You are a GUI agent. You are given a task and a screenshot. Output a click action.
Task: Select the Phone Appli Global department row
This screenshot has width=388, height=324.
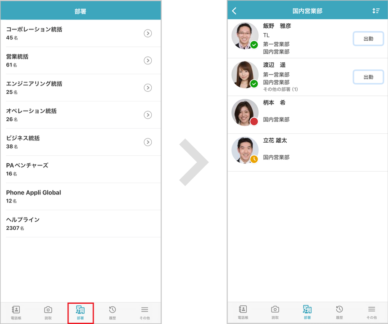coord(81,197)
